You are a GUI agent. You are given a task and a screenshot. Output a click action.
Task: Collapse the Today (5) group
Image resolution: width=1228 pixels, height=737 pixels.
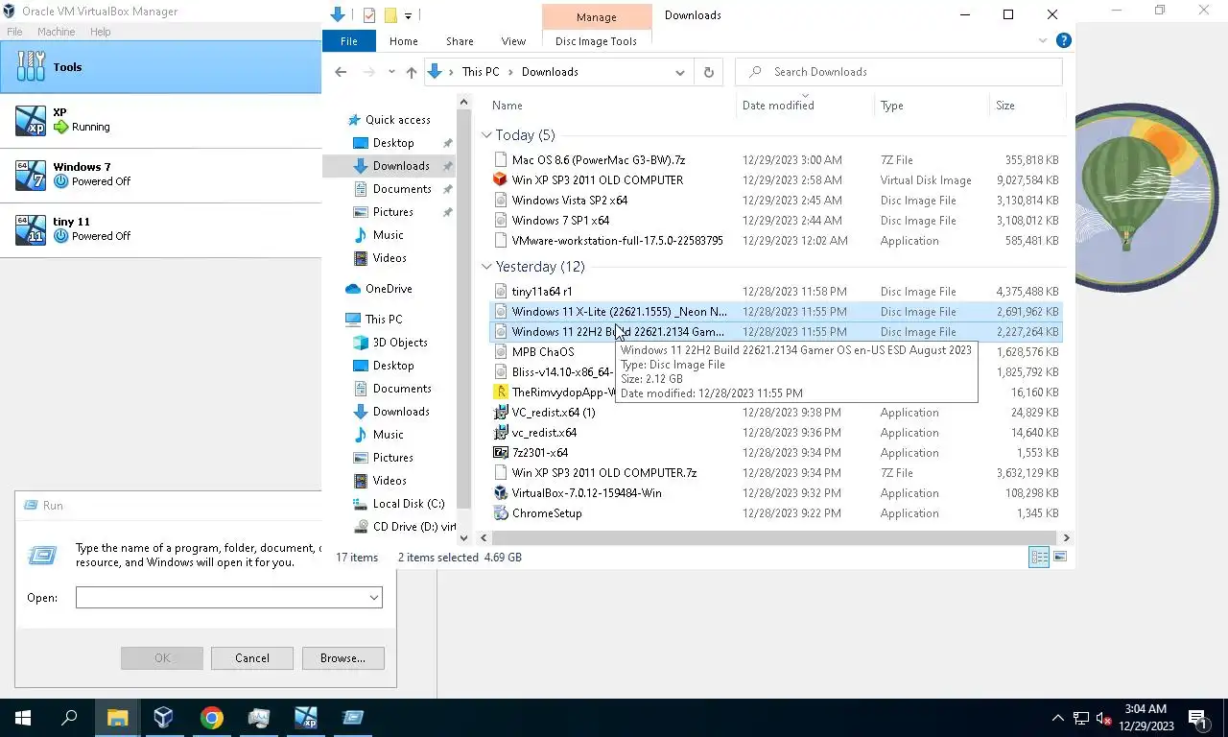point(487,135)
